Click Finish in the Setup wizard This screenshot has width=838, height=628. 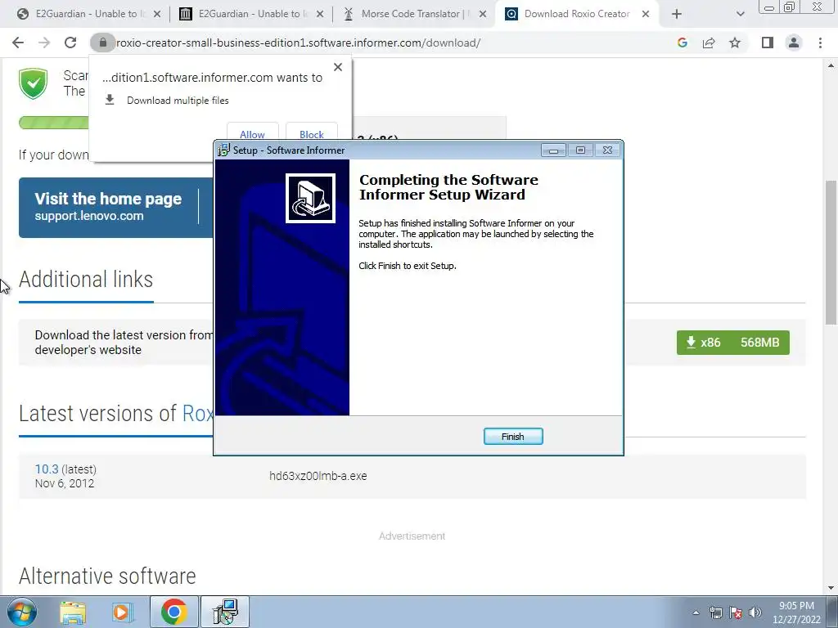(513, 437)
